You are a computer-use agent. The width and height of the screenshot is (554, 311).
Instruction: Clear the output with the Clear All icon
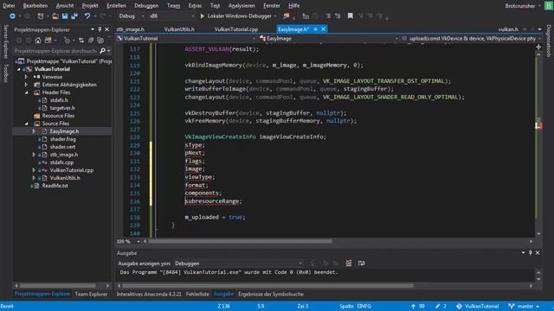[349, 263]
